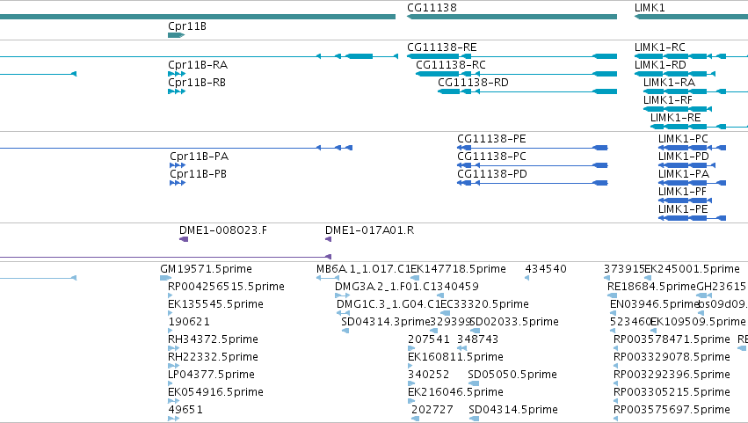Image resolution: width=748 pixels, height=423 pixels.
Task: Click EST EK109509.5prime
Action: [698, 322]
